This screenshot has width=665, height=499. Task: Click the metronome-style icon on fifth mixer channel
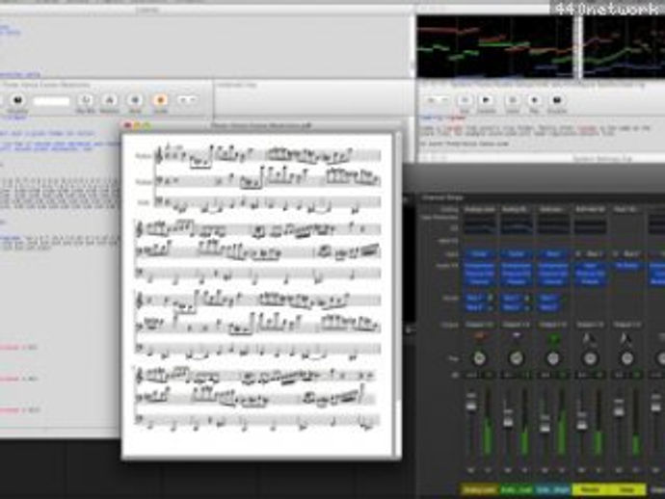click(626, 338)
